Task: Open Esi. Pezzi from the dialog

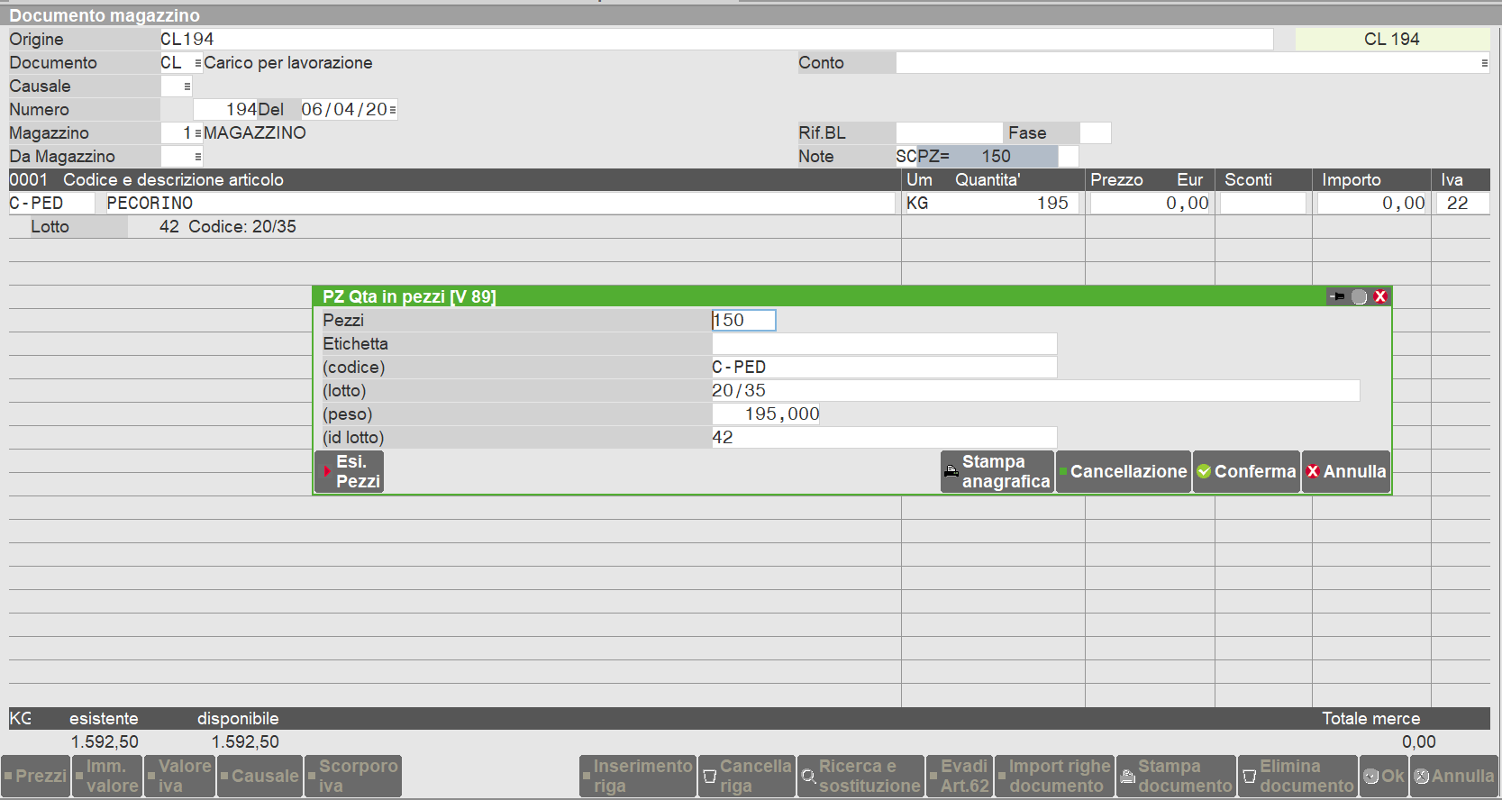Action: pos(350,471)
